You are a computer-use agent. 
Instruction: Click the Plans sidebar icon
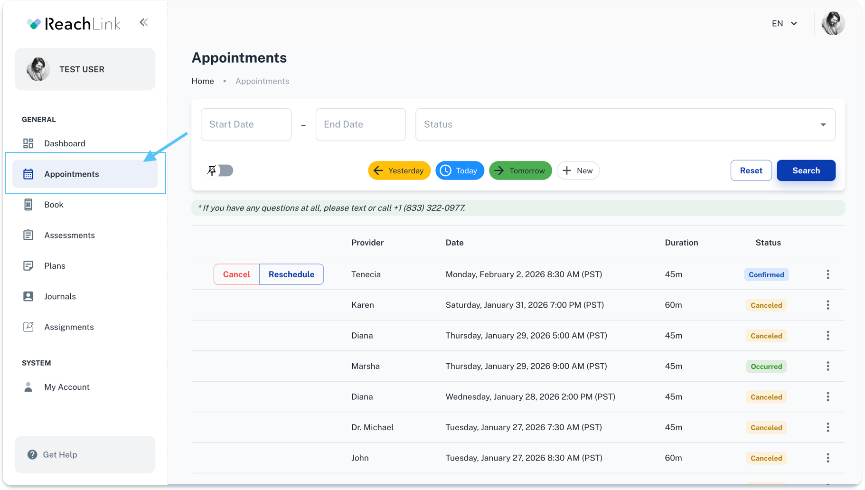28,266
